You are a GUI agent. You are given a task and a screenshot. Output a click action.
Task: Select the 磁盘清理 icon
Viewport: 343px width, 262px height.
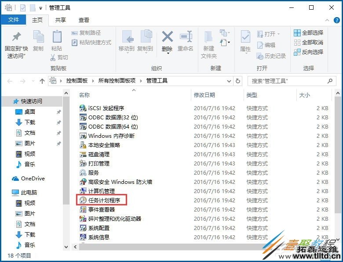pyautogui.click(x=83, y=154)
